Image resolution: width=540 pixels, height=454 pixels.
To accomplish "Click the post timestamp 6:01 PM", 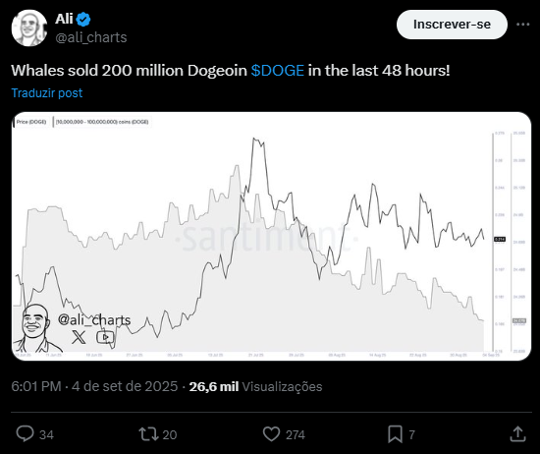I will coord(36,386).
